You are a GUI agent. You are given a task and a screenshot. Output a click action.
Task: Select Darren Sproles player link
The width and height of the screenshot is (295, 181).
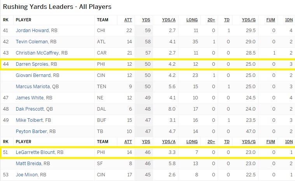pos(32,64)
